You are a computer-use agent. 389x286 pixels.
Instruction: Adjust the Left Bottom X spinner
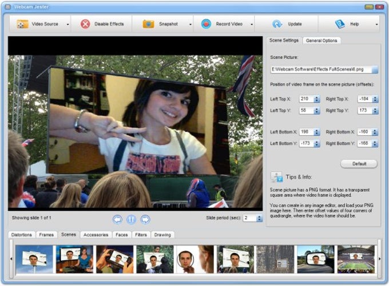317,132
